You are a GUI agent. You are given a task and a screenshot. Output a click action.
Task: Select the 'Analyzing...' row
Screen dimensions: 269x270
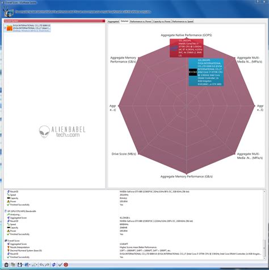click(x=15, y=214)
